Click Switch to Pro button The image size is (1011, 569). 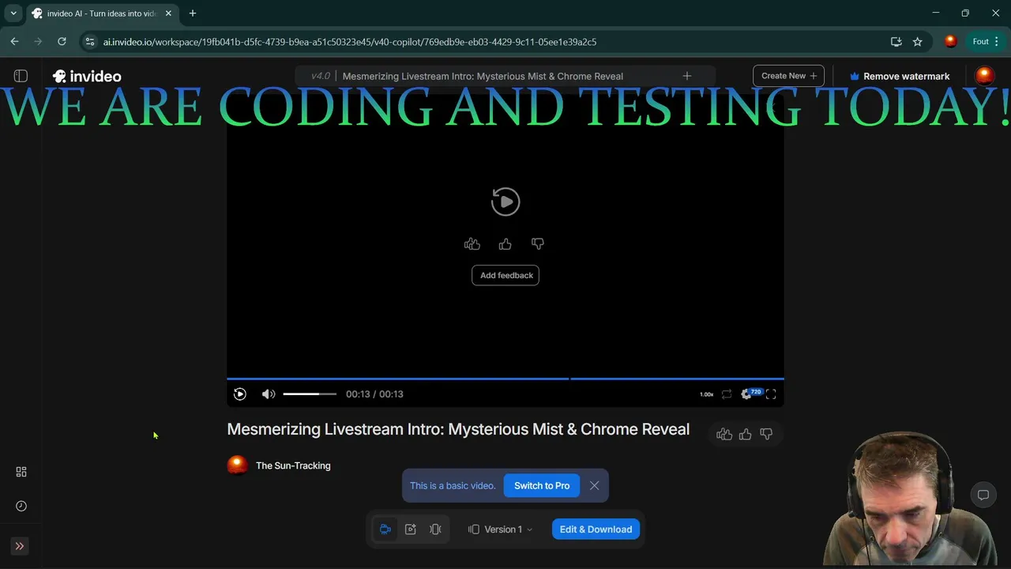tap(542, 486)
